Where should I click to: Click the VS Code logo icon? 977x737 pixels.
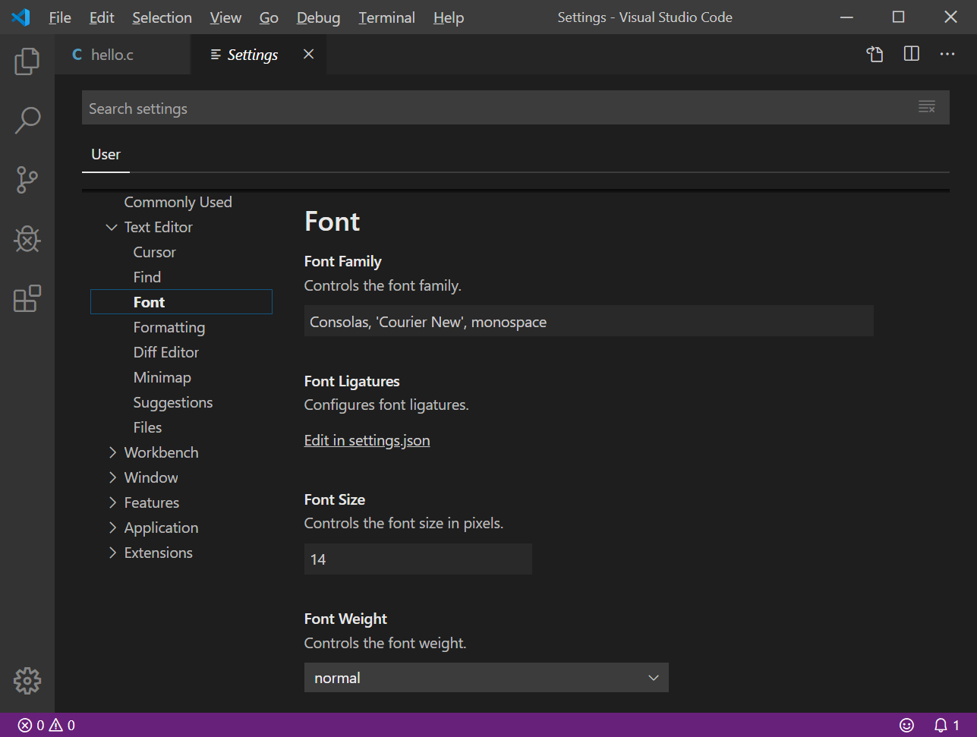(20, 17)
